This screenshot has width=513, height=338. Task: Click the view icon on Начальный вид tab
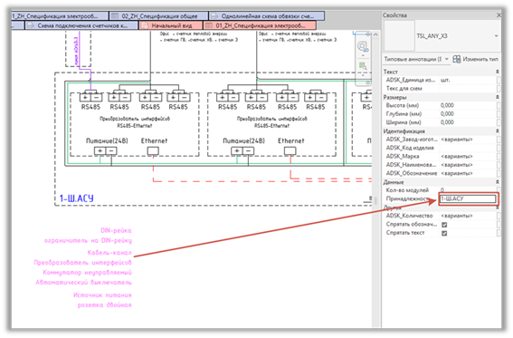(x=145, y=25)
